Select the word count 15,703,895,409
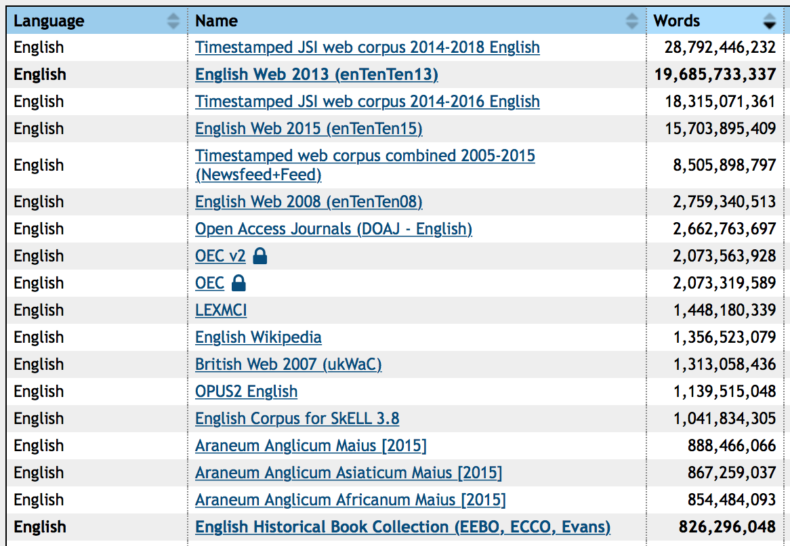The width and height of the screenshot is (790, 546). coord(720,129)
